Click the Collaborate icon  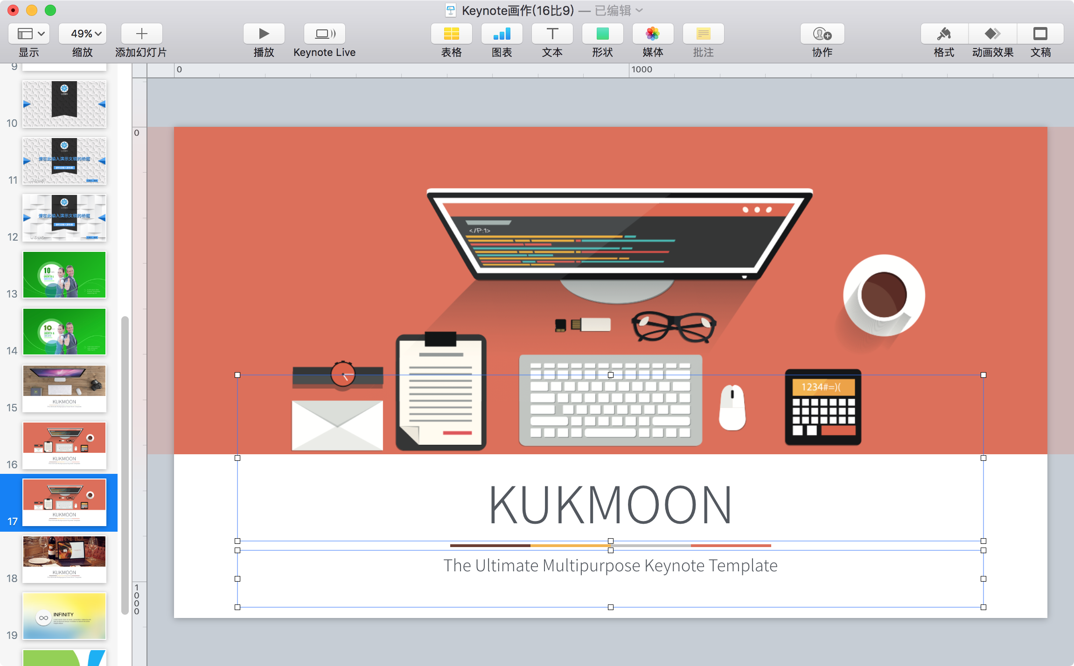point(822,34)
